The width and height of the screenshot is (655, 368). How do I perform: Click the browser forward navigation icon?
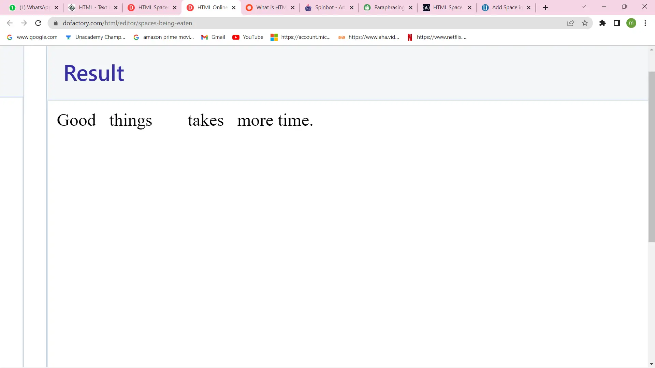(x=24, y=23)
